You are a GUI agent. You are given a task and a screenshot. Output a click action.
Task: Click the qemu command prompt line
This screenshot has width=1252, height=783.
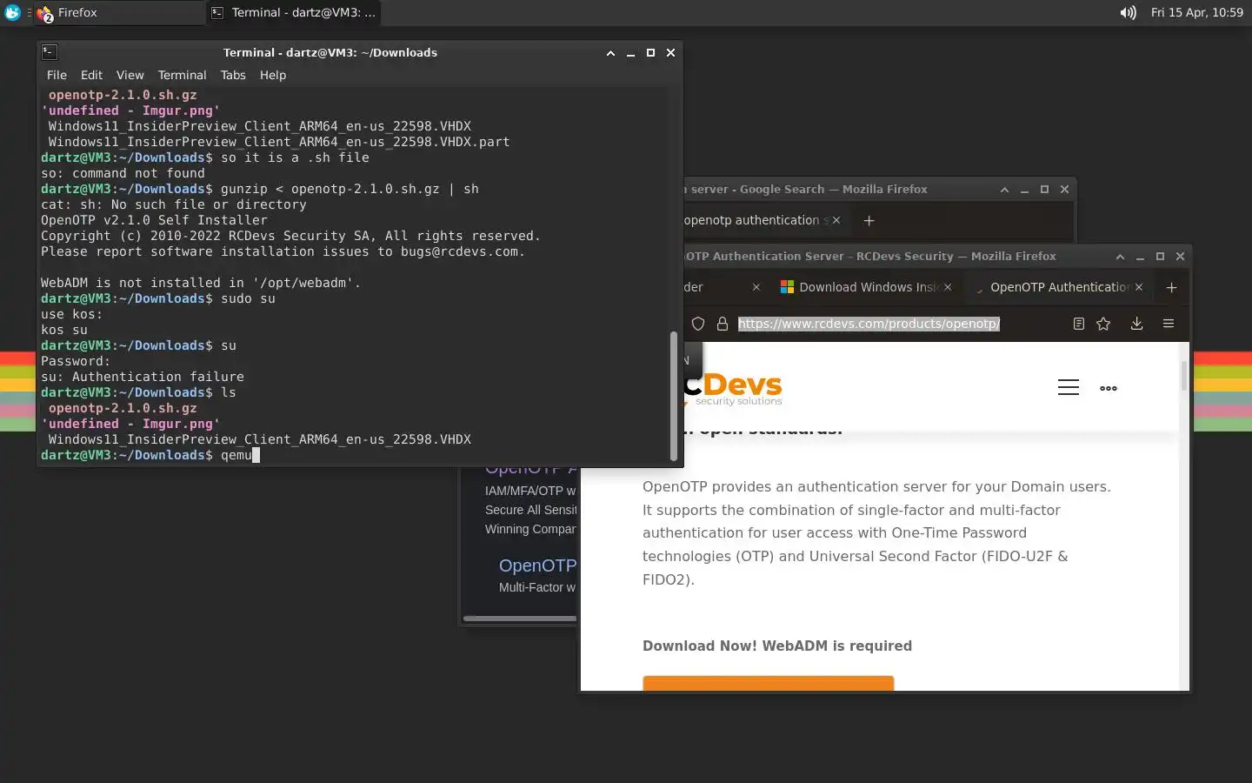[150, 455]
